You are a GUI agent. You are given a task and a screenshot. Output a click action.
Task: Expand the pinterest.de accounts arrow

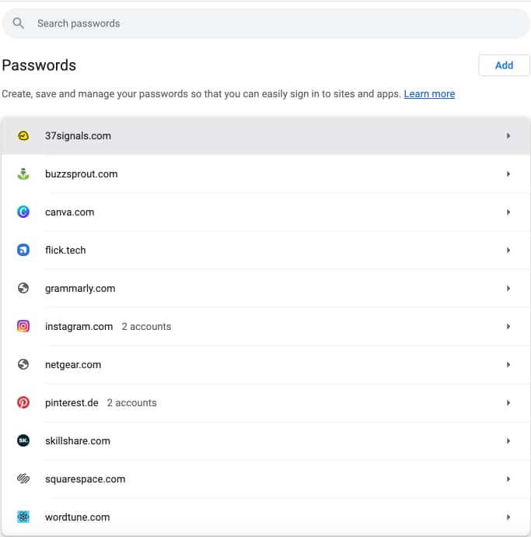[508, 403]
